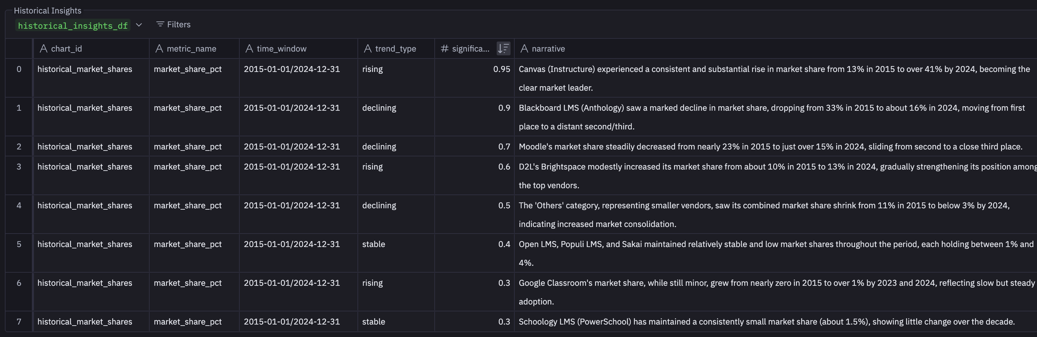
Task: Select row index 0
Action: (x=19, y=69)
